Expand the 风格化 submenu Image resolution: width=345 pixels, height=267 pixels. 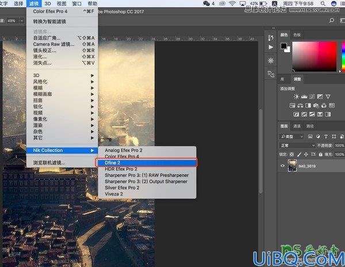click(63, 82)
